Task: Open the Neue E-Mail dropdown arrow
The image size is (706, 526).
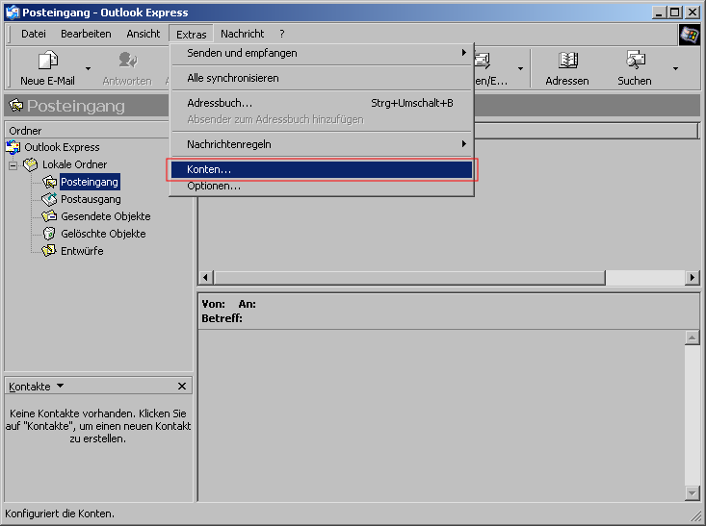Action: click(89, 69)
